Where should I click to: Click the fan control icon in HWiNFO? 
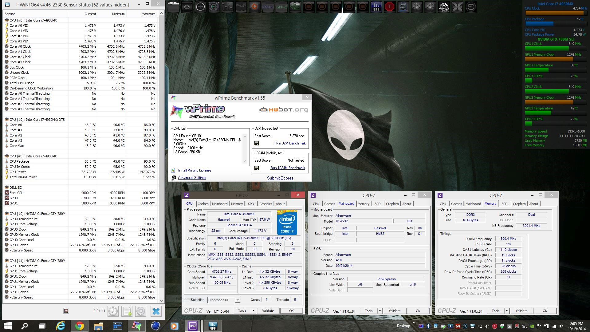pos(66,311)
